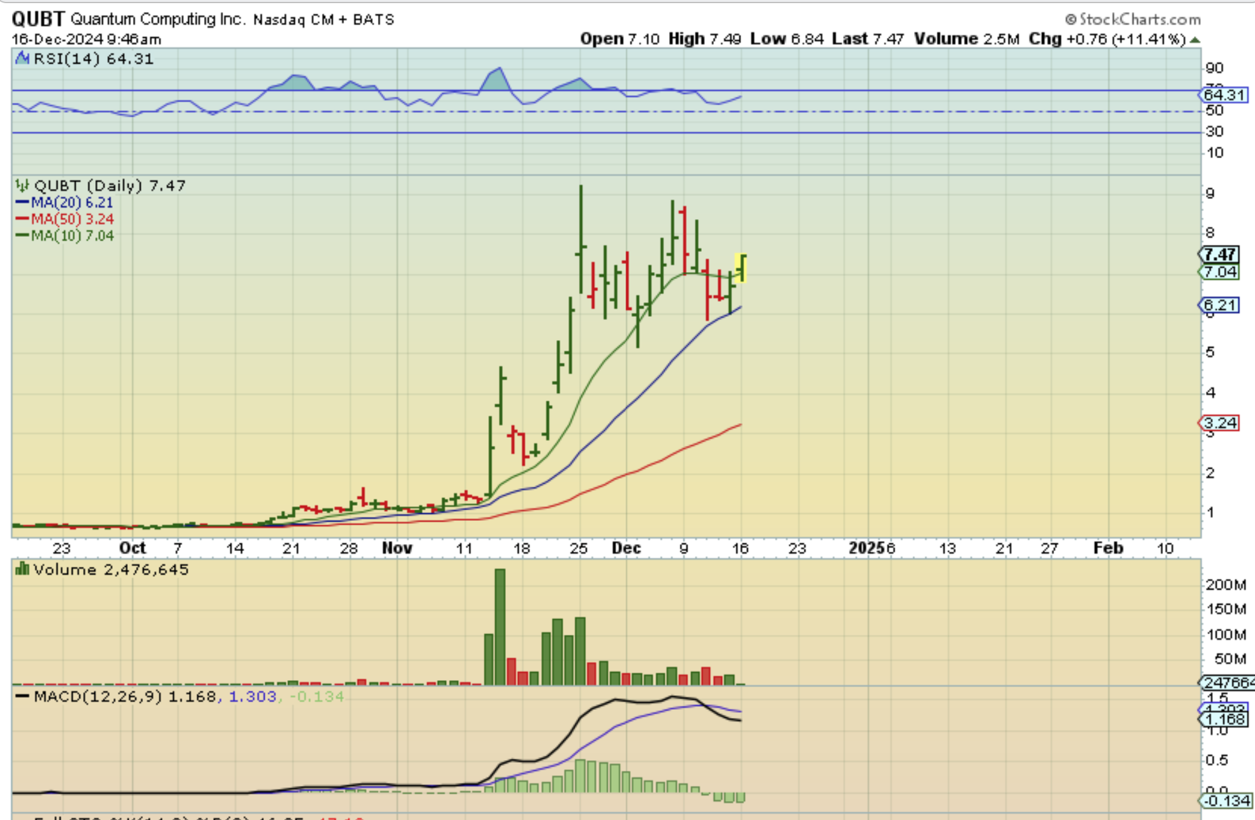Click the Nov label on date axis
Screen dimensions: 1255x820
tap(397, 548)
